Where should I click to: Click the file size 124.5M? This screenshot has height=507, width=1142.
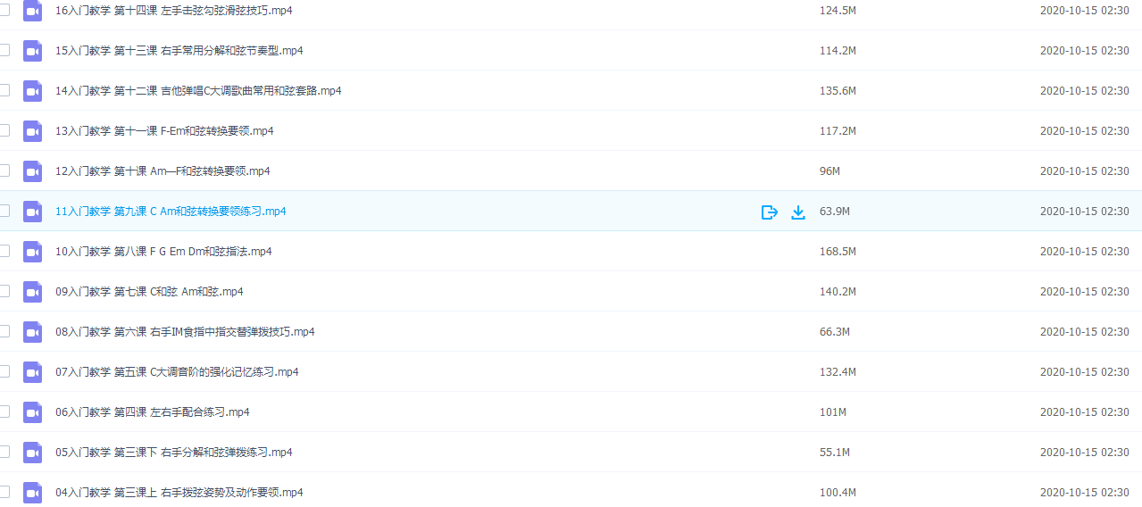coord(838,11)
